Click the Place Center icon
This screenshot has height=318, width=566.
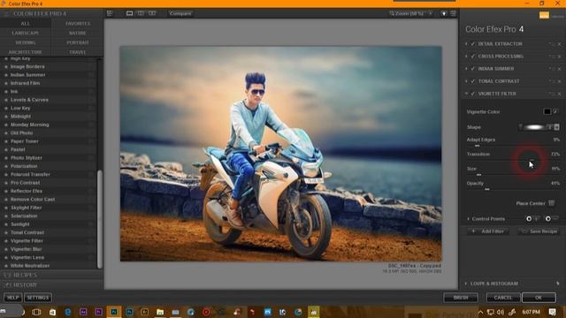tap(551, 203)
